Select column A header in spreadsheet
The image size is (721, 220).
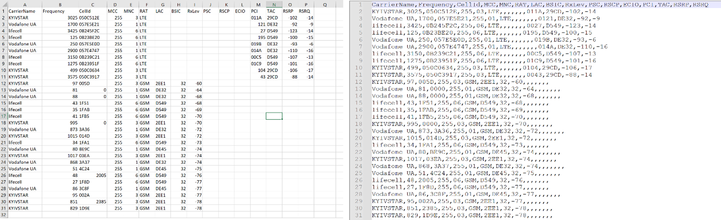click(x=25, y=4)
